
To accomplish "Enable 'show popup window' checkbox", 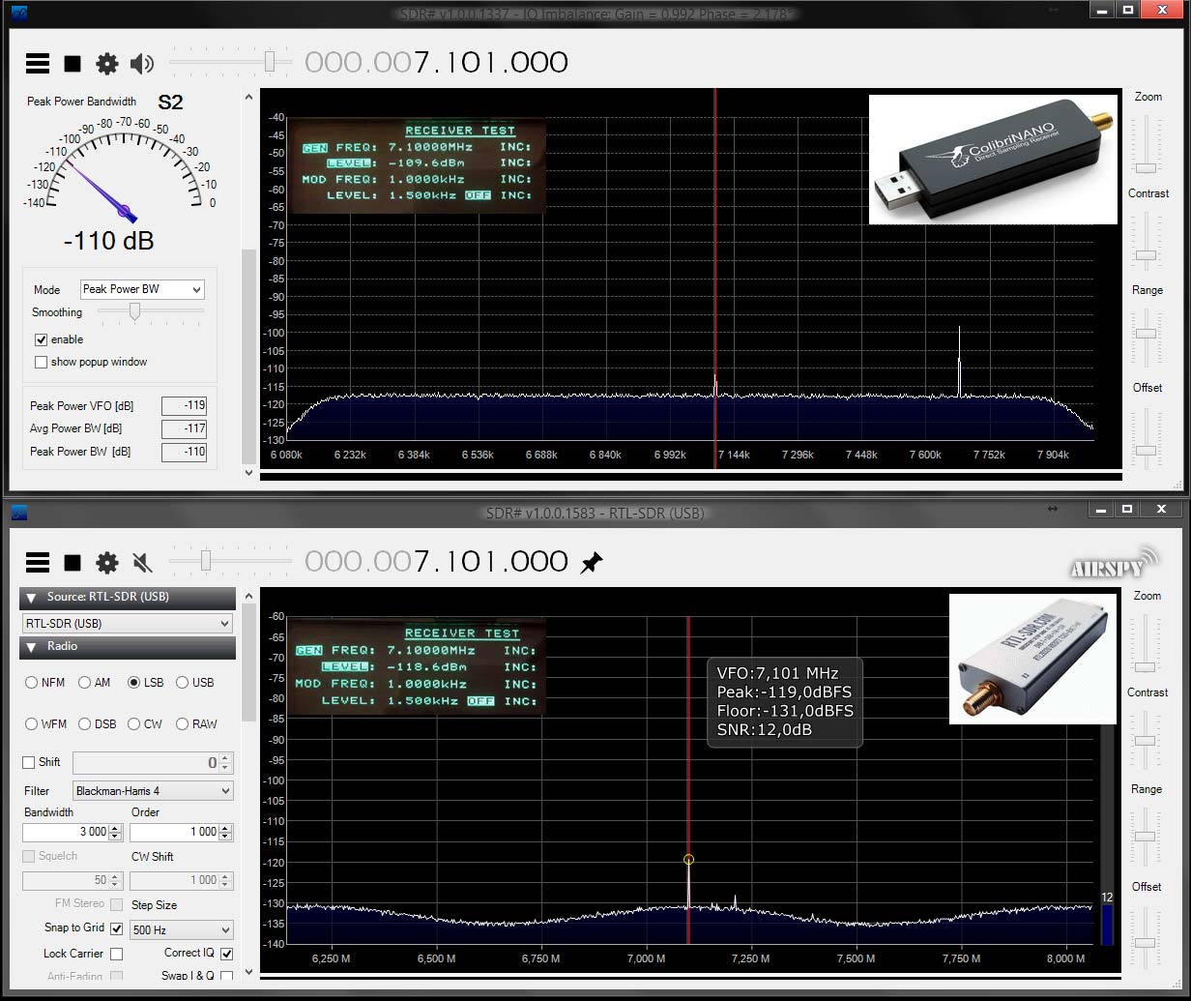I will point(41,362).
